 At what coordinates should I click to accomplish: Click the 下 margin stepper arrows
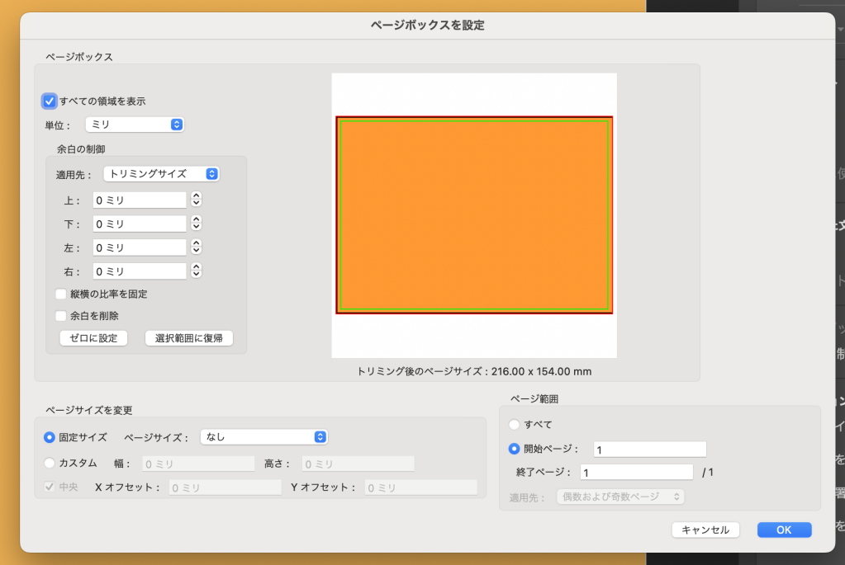pos(197,224)
